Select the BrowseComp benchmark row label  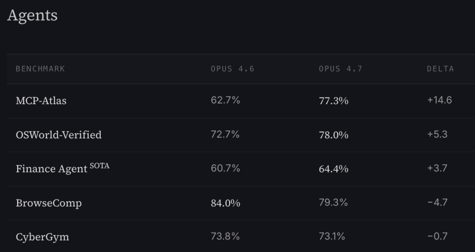click(48, 203)
